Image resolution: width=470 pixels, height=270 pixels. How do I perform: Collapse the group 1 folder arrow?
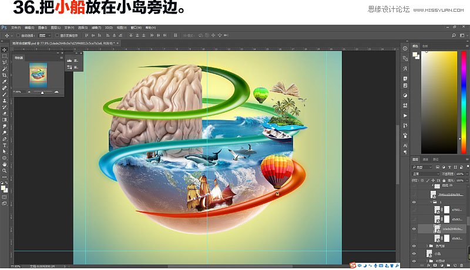pyautogui.click(x=431, y=203)
